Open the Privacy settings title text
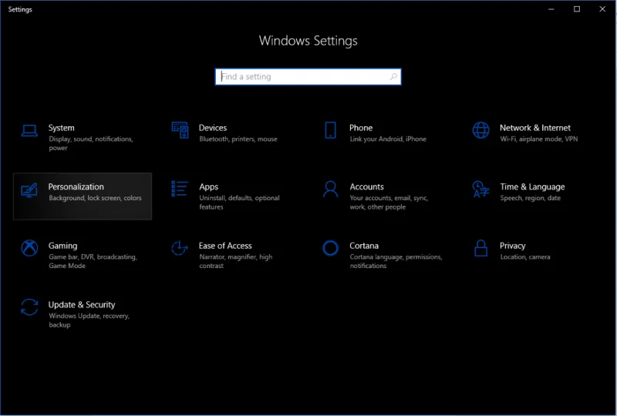The image size is (617, 416). coord(512,246)
